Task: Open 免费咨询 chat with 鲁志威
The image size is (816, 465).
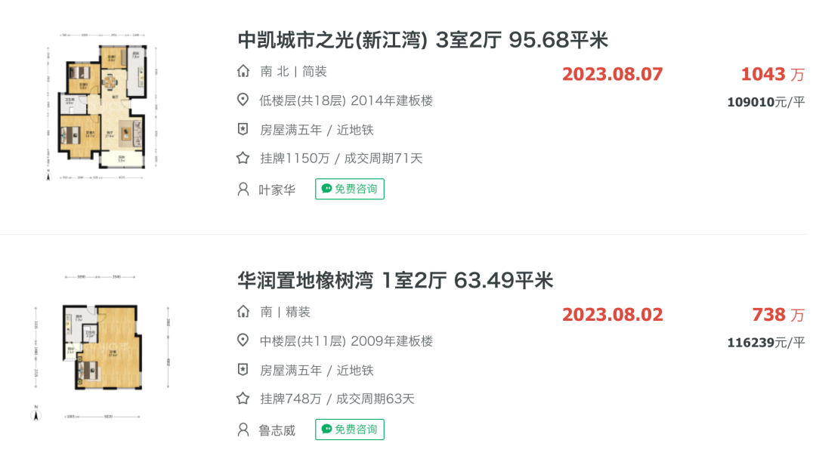Action: [350, 429]
